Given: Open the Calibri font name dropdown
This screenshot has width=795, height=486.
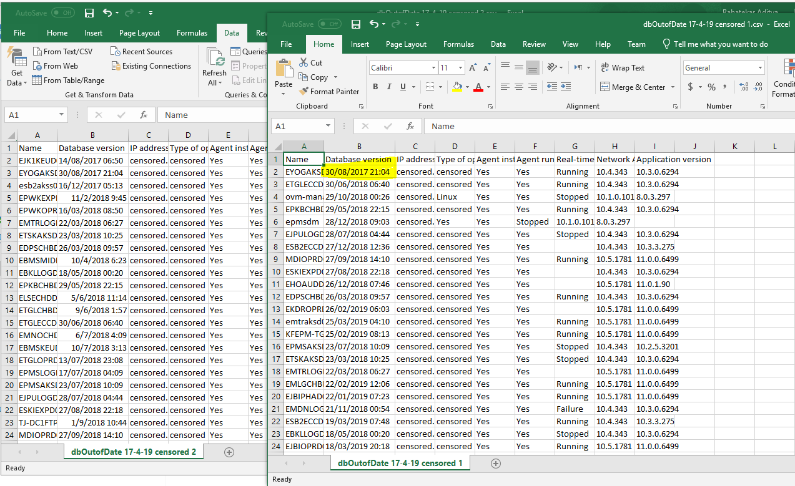Looking at the screenshot, I should point(433,68).
